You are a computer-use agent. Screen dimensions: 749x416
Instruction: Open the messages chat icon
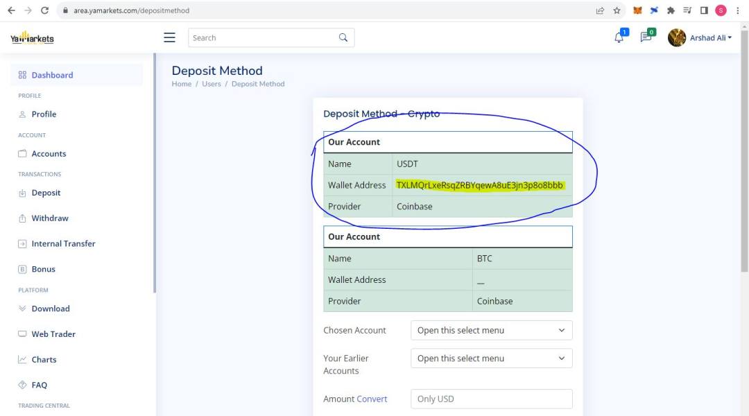click(646, 37)
